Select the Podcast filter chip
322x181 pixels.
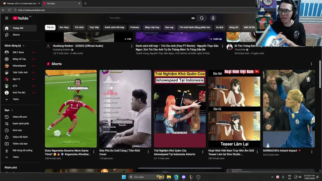[135, 27]
